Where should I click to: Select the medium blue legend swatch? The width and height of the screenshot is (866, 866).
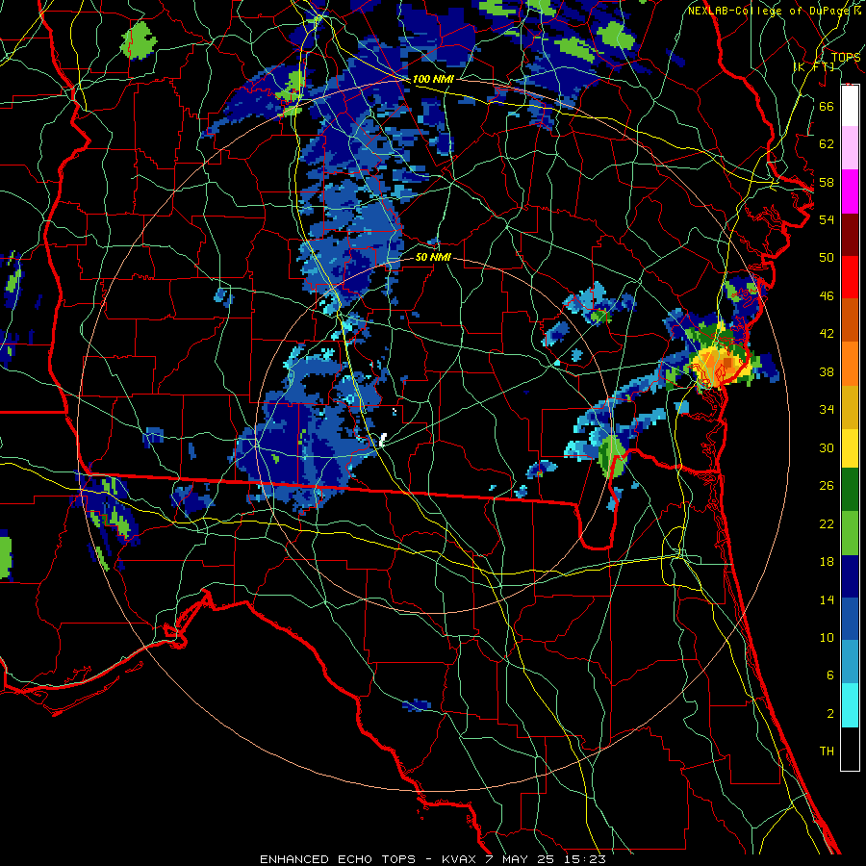[x=850, y=619]
